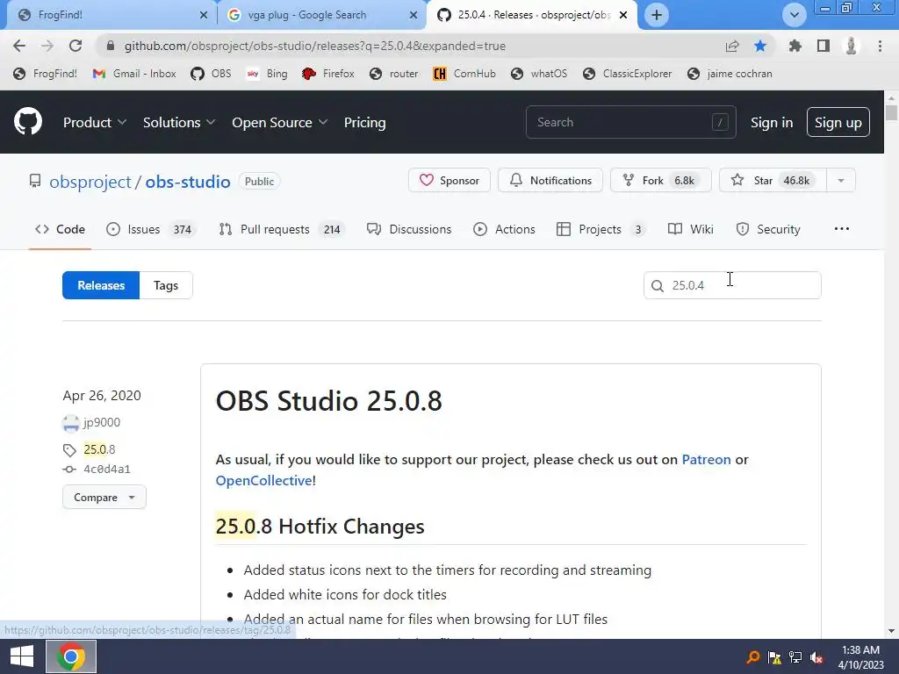This screenshot has width=899, height=674.
Task: Open the OBS bookmark
Action: (x=211, y=74)
